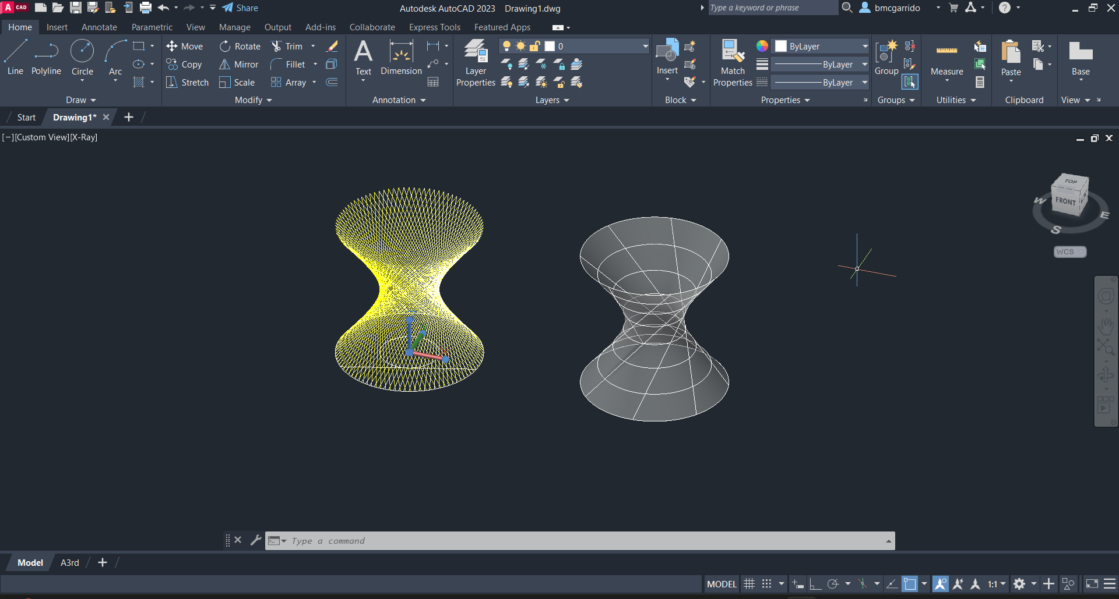
Task: Click the command line input field
Action: pyautogui.click(x=583, y=541)
